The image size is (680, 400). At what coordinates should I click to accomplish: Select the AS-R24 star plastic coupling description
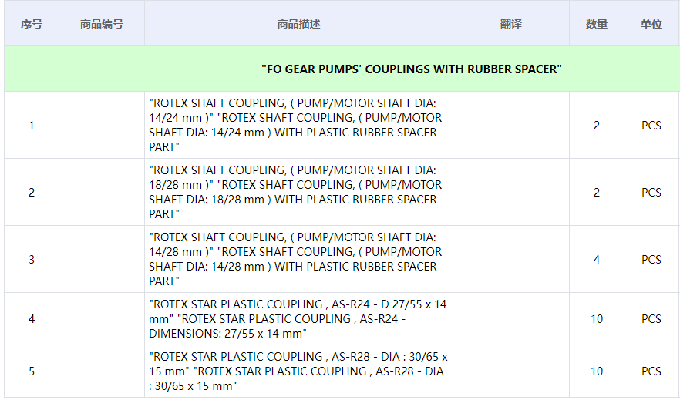pos(298,318)
